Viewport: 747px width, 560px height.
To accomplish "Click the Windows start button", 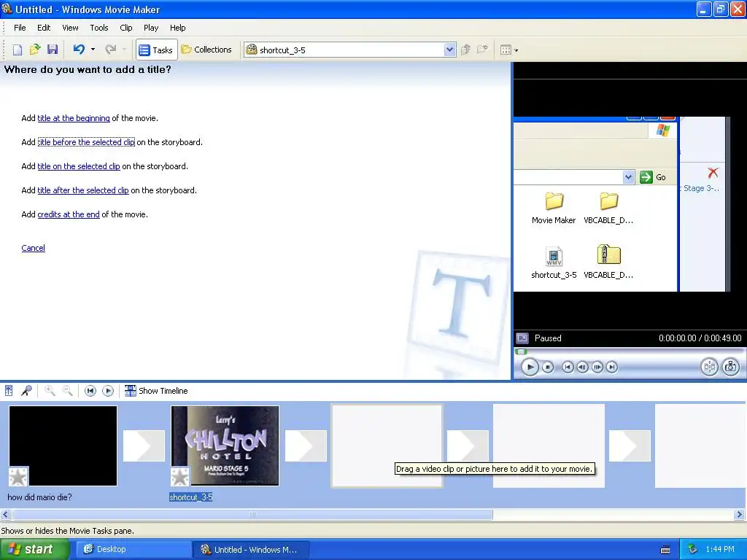I will (x=34, y=549).
